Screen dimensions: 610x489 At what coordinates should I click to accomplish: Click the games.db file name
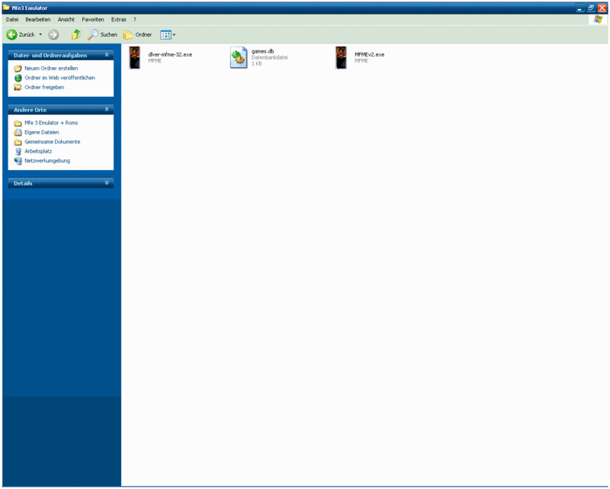262,51
